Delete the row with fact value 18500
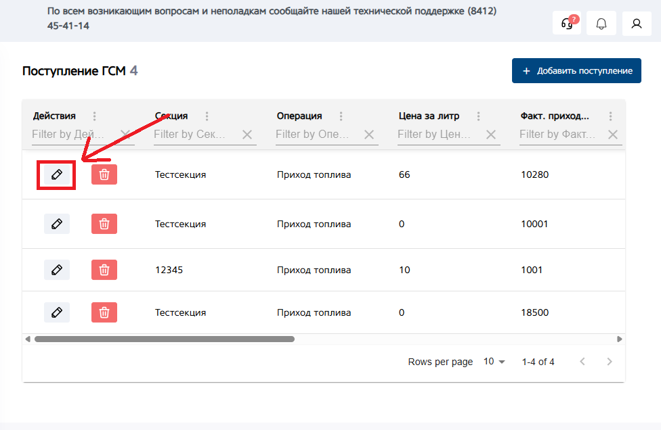This screenshot has height=430, width=661. (104, 312)
